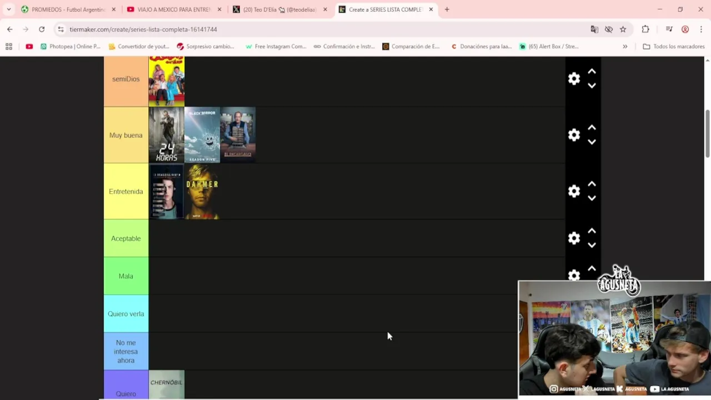Screen dimensions: 711x400
Task: Move Muy buena tier up
Action: pyautogui.click(x=592, y=128)
